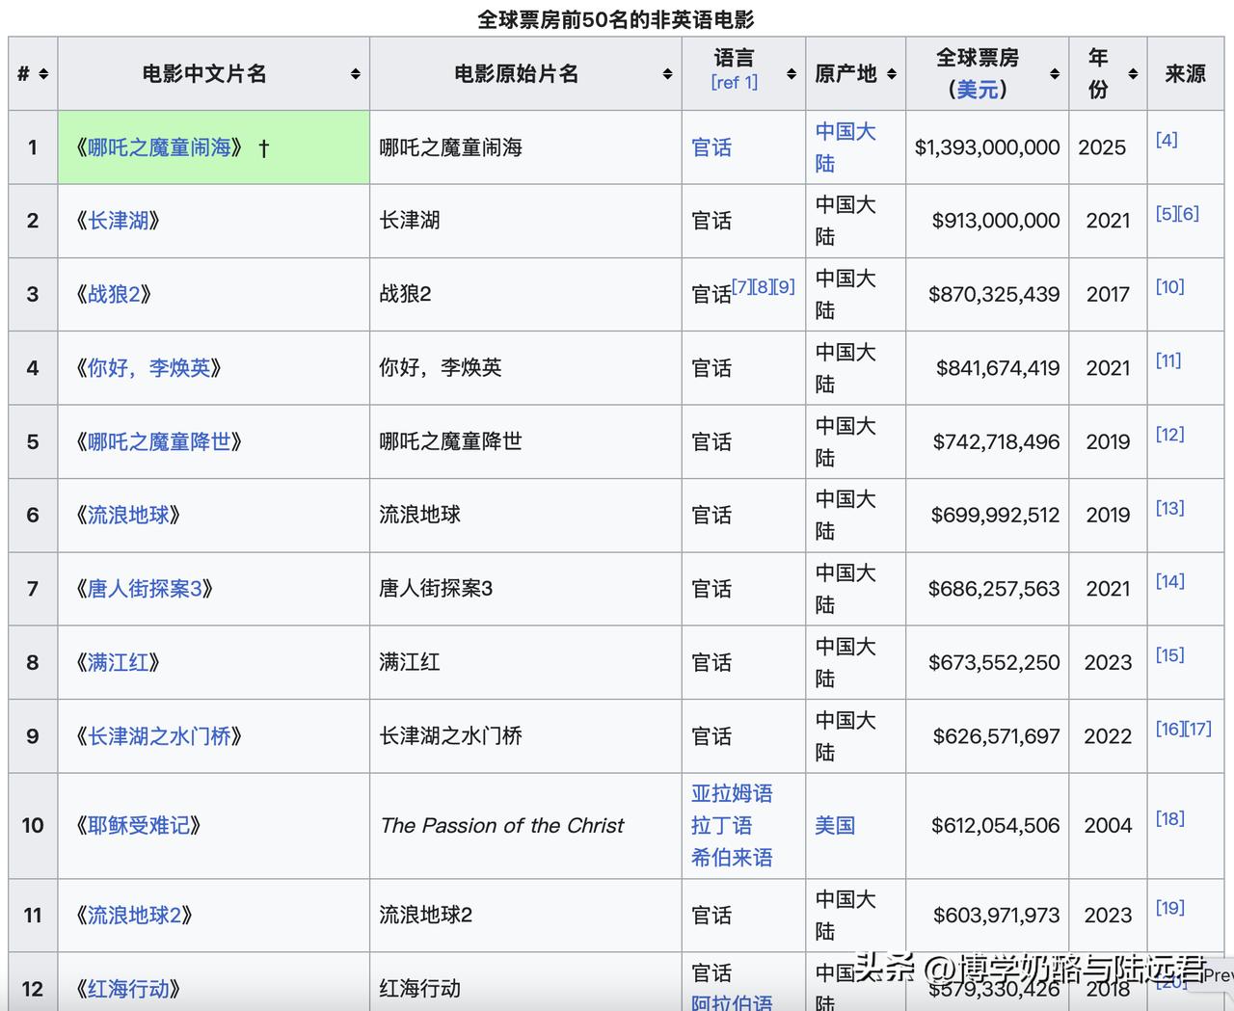The height and width of the screenshot is (1011, 1234).
Task: Sort by 原产地 column arrows
Action: 892,74
